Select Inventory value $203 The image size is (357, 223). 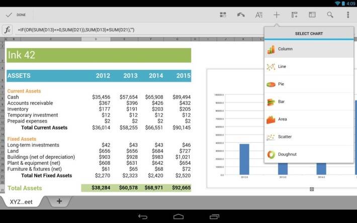coord(157,109)
